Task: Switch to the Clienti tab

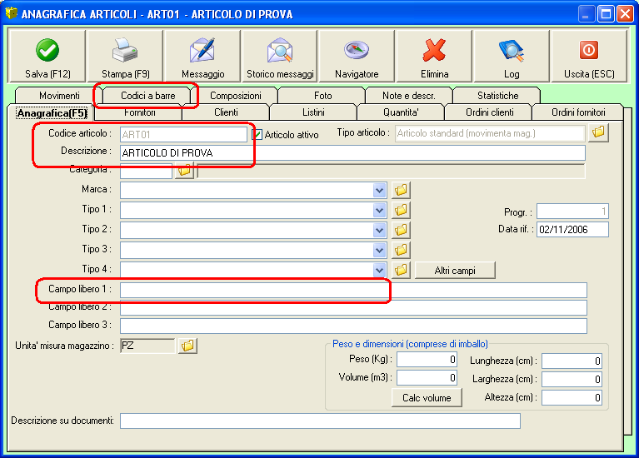Action: (x=226, y=112)
